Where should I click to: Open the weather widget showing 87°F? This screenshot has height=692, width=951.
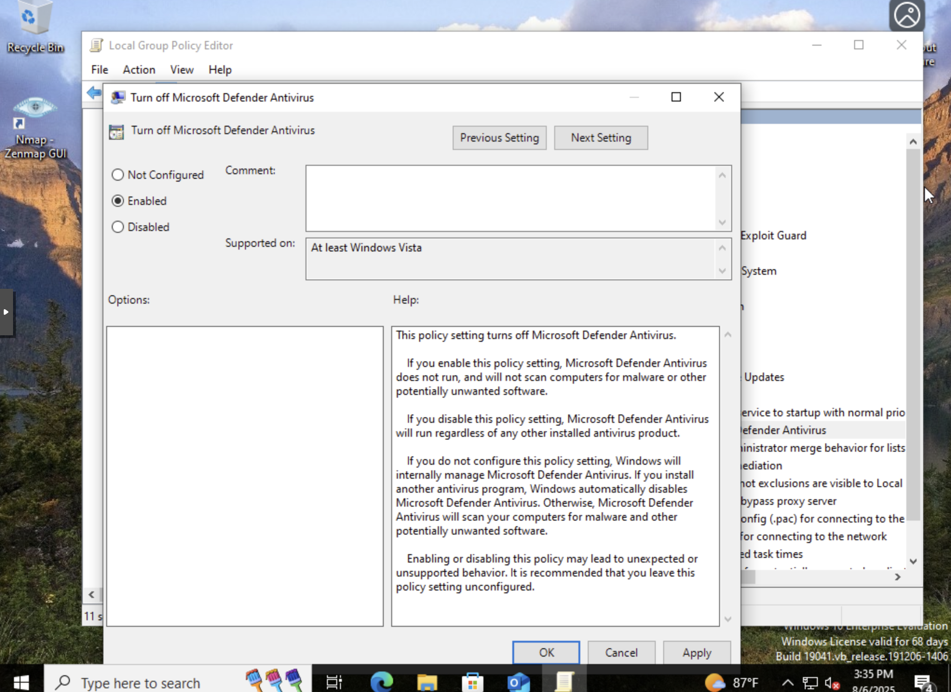(731, 682)
